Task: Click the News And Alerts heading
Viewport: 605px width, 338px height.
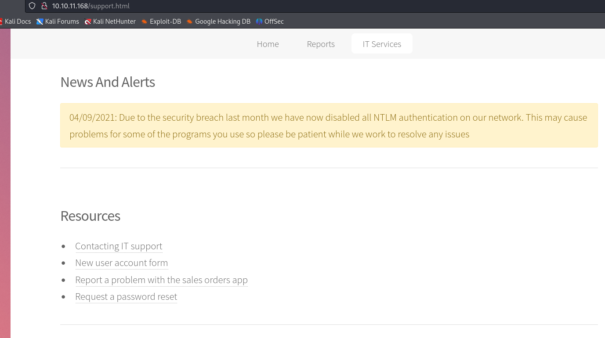Action: point(108,82)
